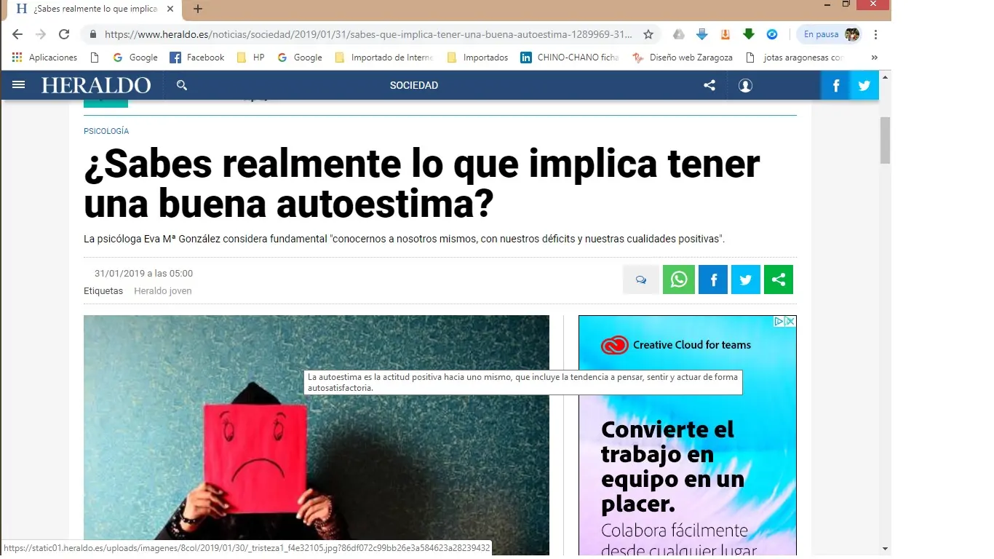
Task: Open the Importados bookmark folder
Action: click(x=477, y=58)
